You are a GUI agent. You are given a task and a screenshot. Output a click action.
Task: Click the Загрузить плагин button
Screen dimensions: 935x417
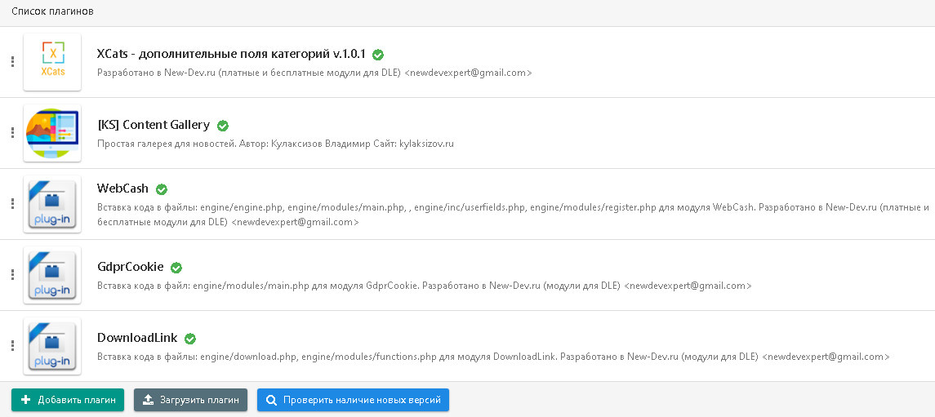[x=190, y=400]
